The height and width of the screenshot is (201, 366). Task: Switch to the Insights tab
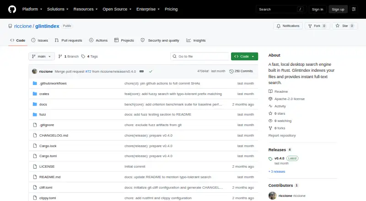point(196,40)
